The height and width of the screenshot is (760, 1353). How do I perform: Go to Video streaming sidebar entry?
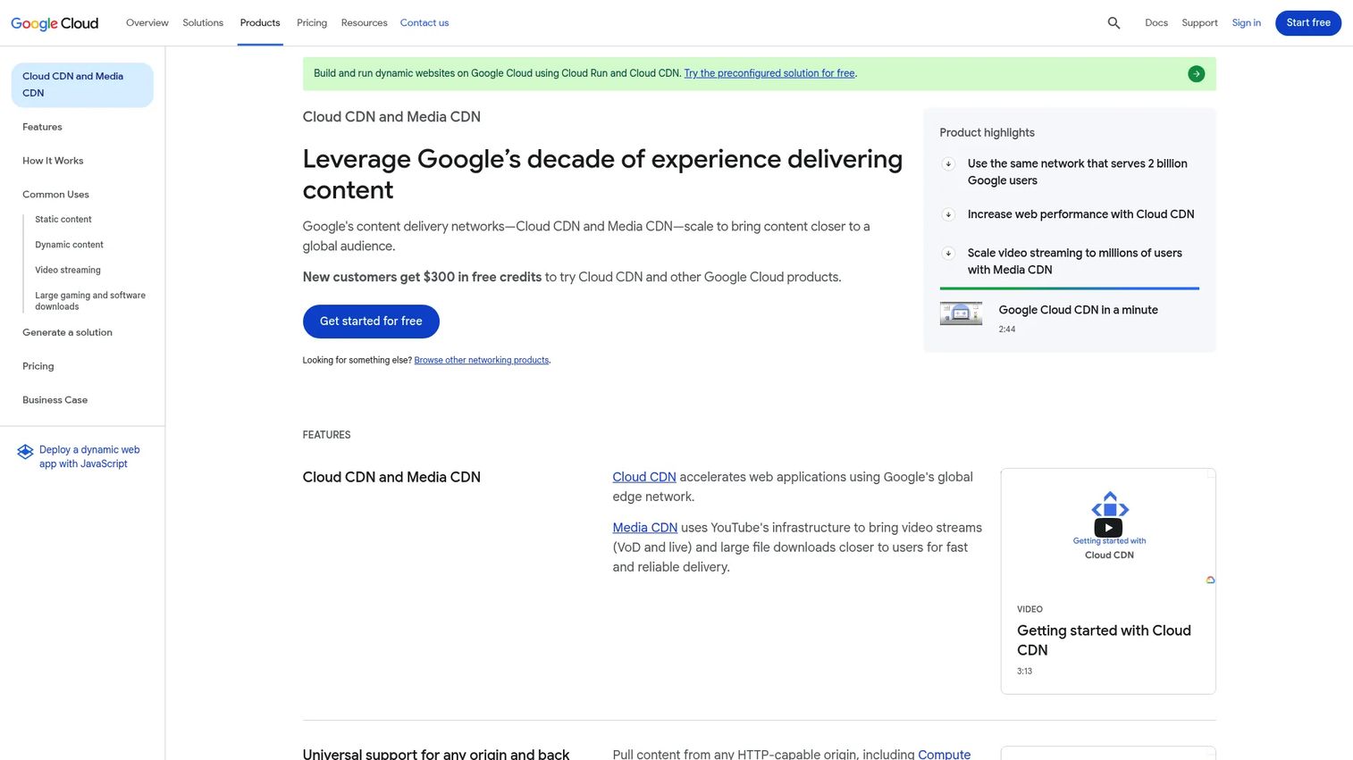pos(68,270)
